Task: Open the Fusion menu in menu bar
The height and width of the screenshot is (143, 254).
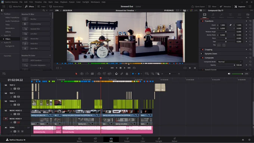Action: point(72,2)
